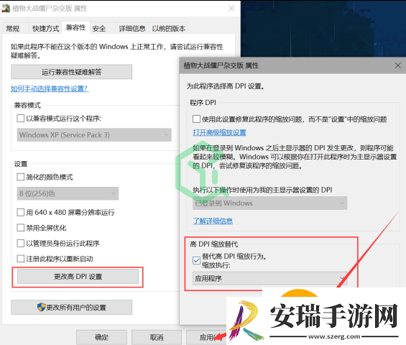Click the 取消 button
Viewport: 406px width, 345px height.
(157, 337)
